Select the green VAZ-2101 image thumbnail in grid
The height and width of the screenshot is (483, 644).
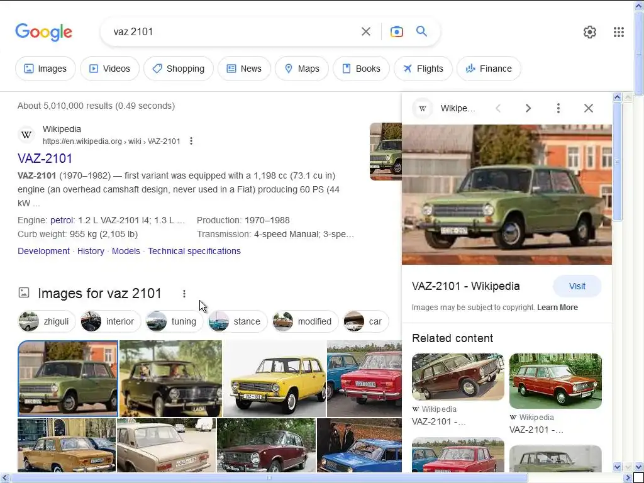68,378
